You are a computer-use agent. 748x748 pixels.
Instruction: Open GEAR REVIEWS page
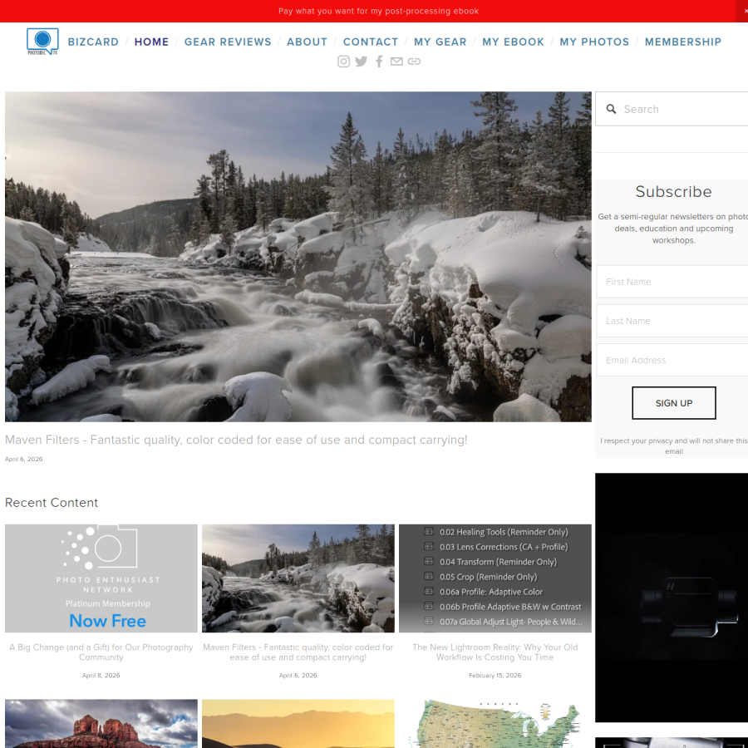click(x=228, y=42)
